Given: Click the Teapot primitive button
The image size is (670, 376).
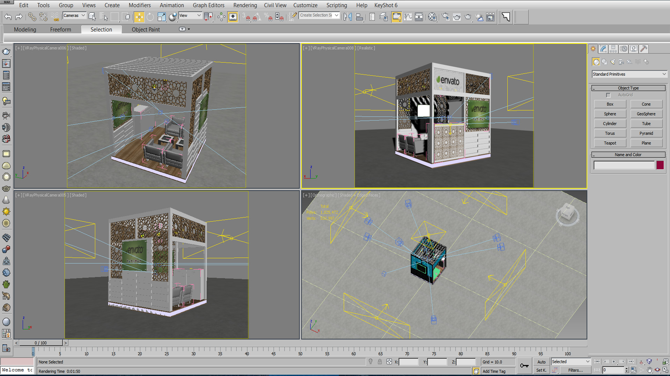Looking at the screenshot, I should (x=610, y=143).
